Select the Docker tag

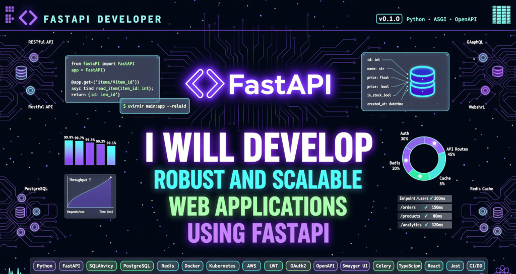[x=192, y=266]
